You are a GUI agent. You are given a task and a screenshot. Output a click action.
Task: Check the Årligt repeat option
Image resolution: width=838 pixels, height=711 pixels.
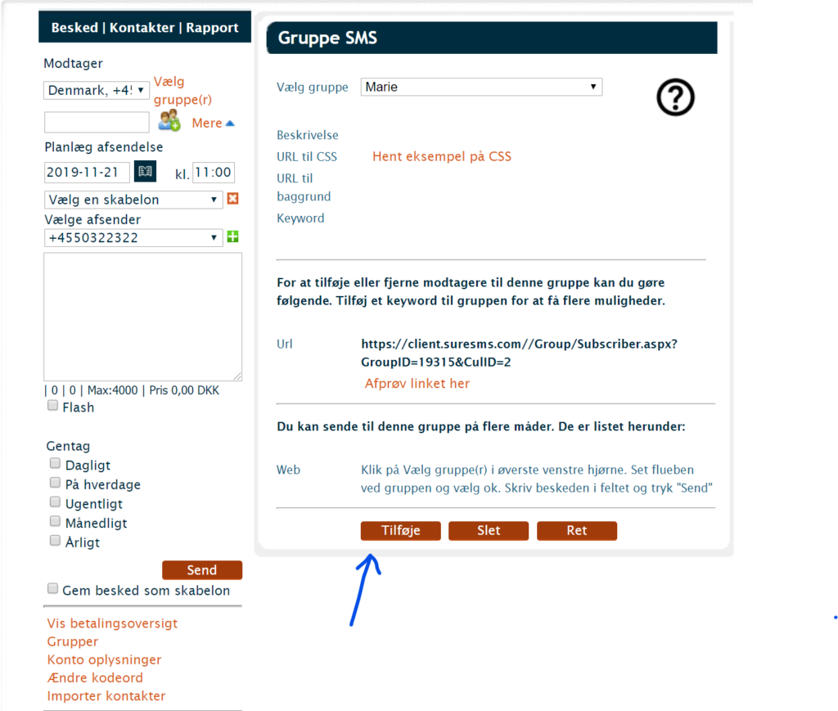tap(55, 540)
